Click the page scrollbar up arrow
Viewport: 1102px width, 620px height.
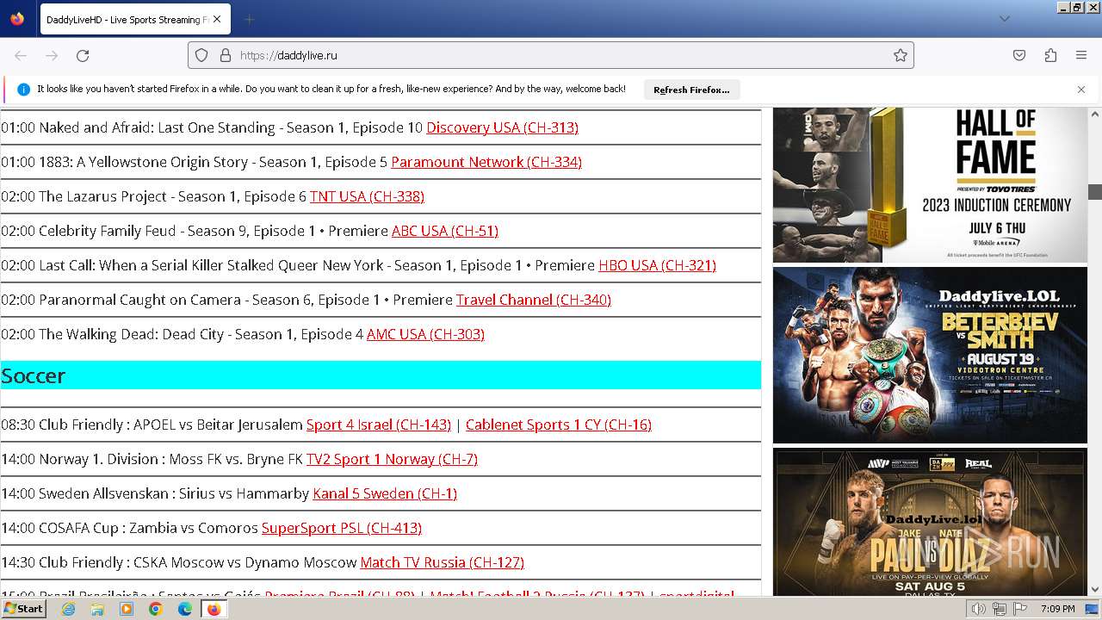pos(1095,114)
